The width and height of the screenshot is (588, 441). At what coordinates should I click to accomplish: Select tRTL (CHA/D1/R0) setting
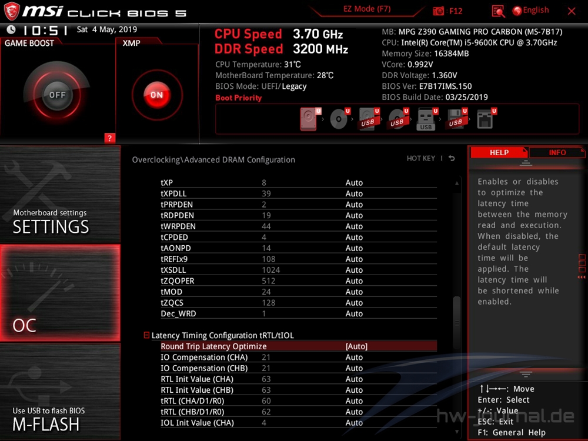coord(299,400)
